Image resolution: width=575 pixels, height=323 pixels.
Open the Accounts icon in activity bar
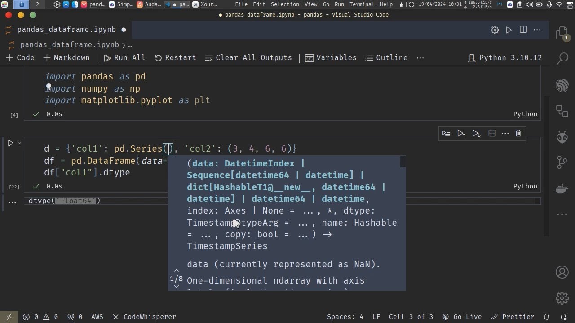click(562, 272)
